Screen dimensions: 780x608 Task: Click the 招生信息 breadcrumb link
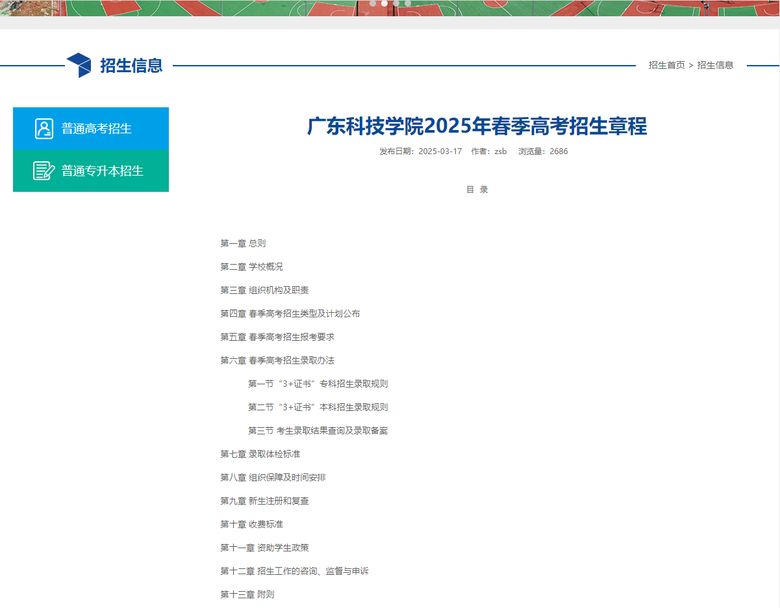coord(715,65)
